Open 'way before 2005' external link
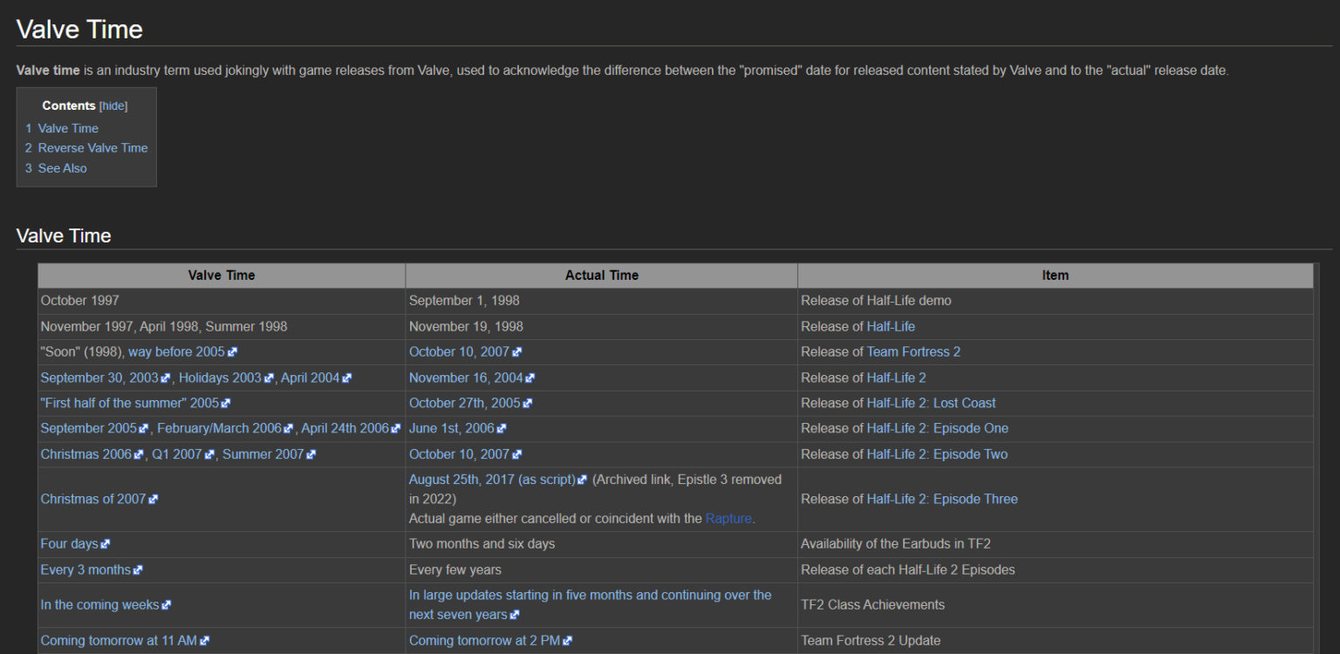This screenshot has width=1340, height=654. pos(176,352)
